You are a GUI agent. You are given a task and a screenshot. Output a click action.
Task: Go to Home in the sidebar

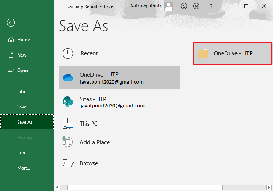pos(23,40)
